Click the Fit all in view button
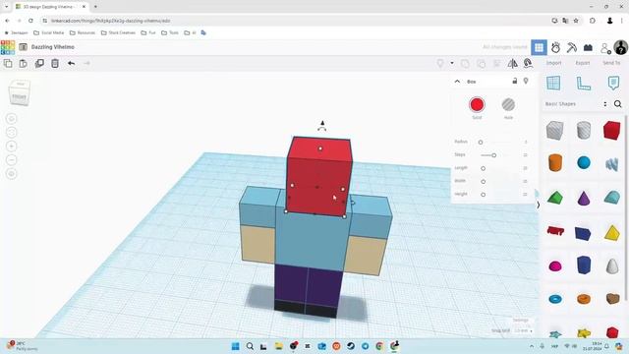 (11, 133)
